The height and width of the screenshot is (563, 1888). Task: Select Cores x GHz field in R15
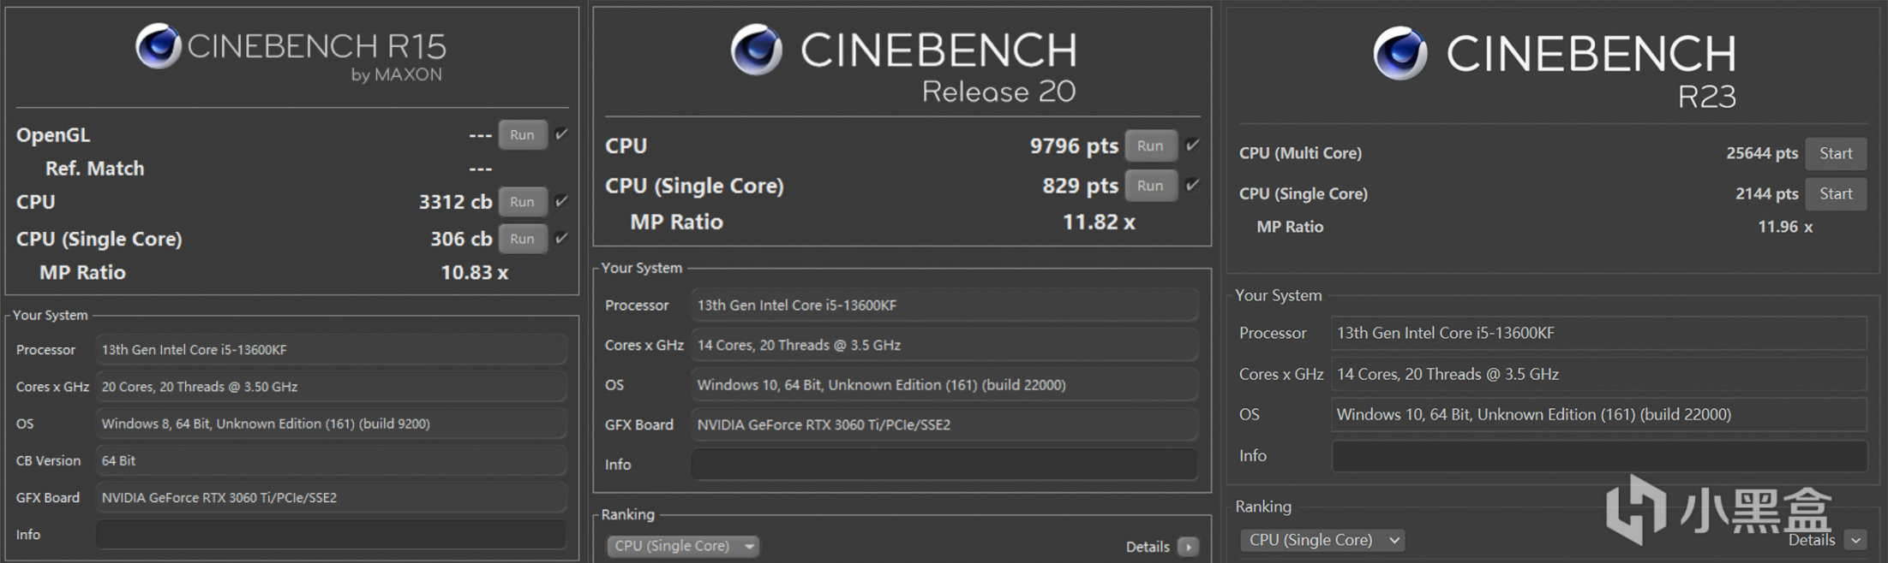coord(331,387)
